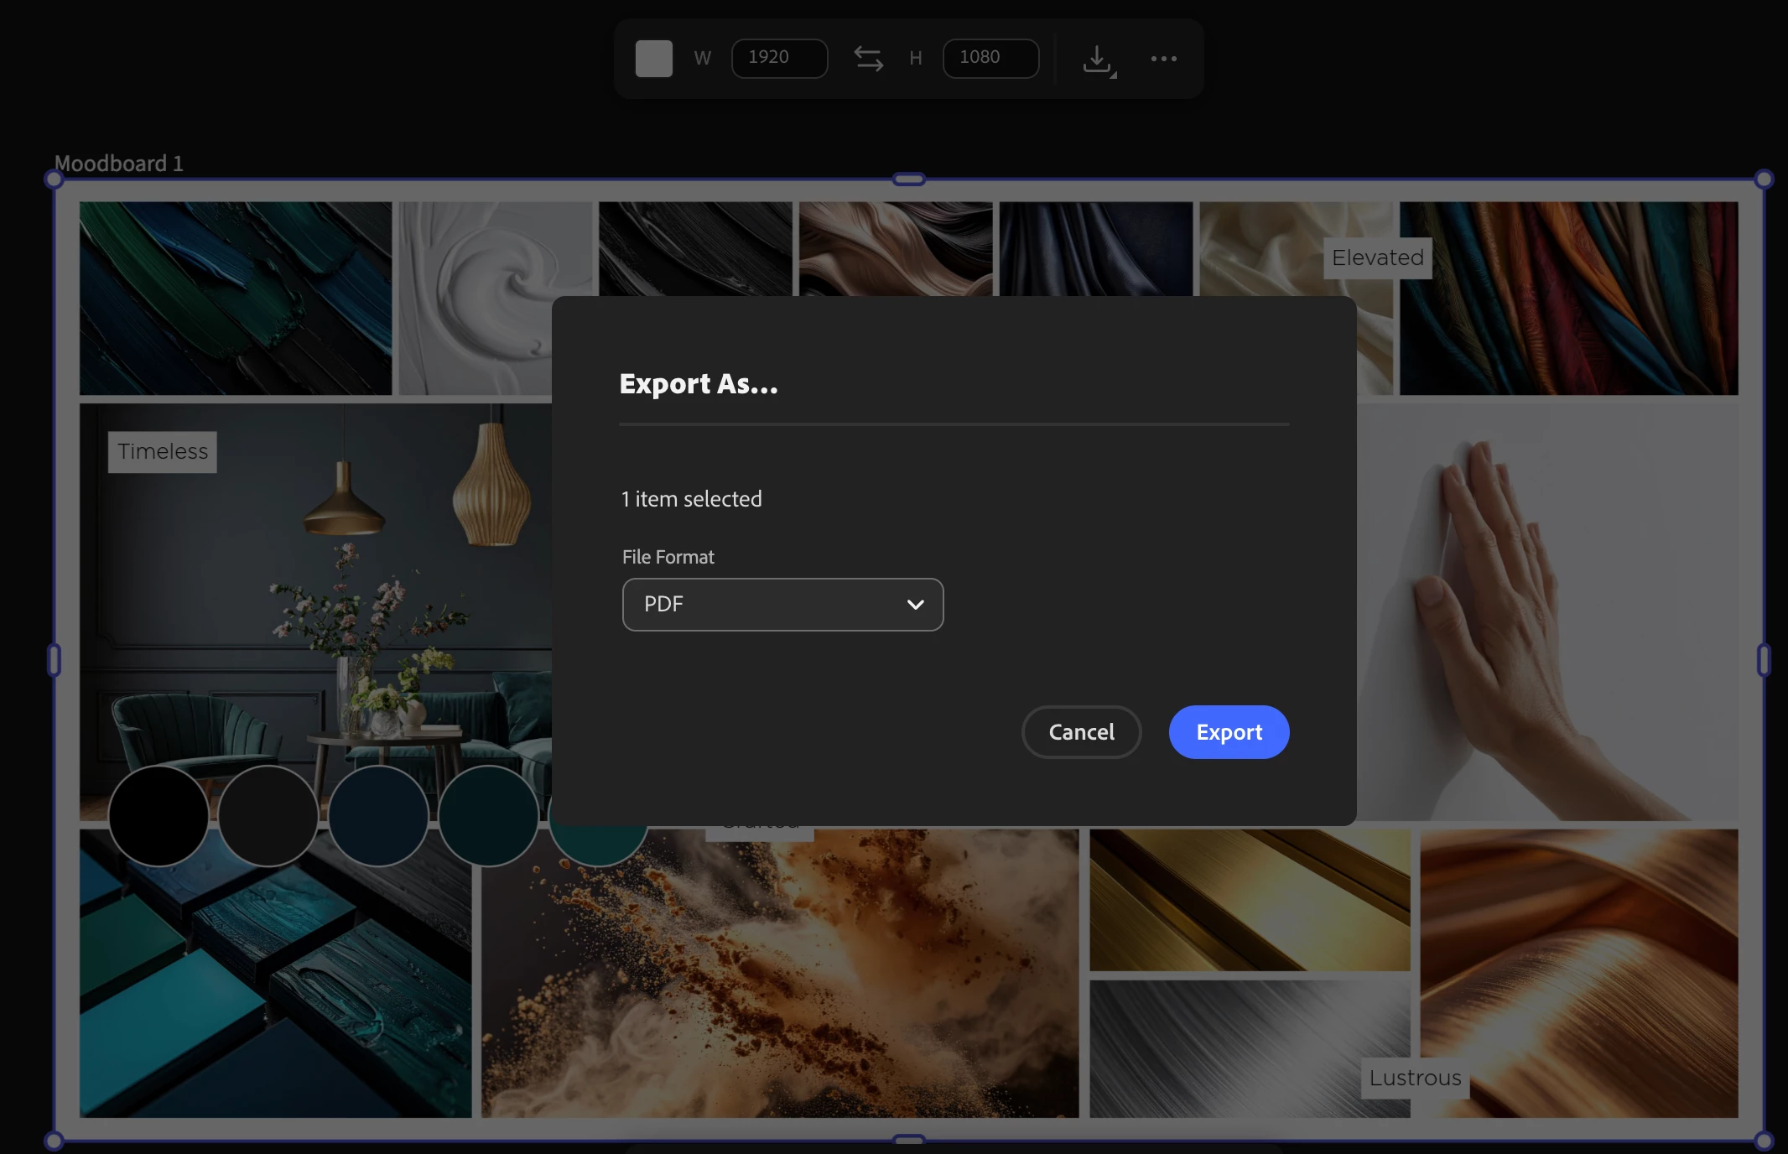
Task: Select the dark navy circle color swatch
Action: 378,815
